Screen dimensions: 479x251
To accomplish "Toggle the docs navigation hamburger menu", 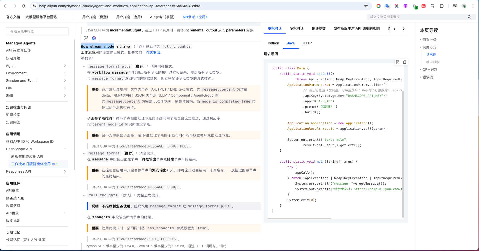I will [x=62, y=17].
